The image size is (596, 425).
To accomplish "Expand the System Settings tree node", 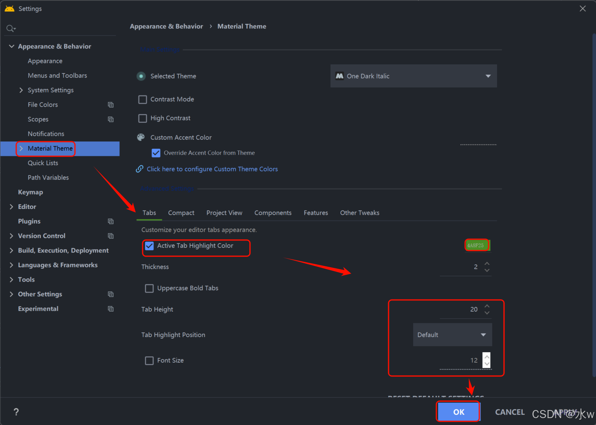I will 21,90.
